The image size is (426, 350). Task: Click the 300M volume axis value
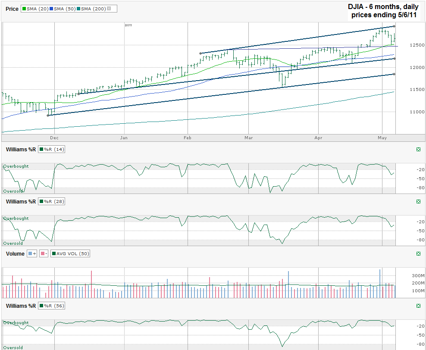418,275
